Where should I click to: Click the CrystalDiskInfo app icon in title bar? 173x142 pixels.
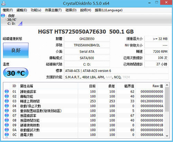pos(3,3)
